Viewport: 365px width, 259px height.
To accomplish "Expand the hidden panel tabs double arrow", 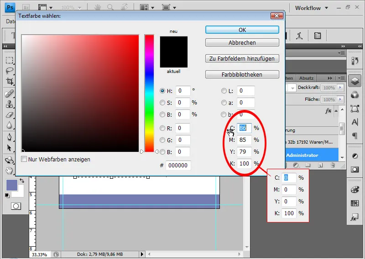I will click(x=330, y=78).
